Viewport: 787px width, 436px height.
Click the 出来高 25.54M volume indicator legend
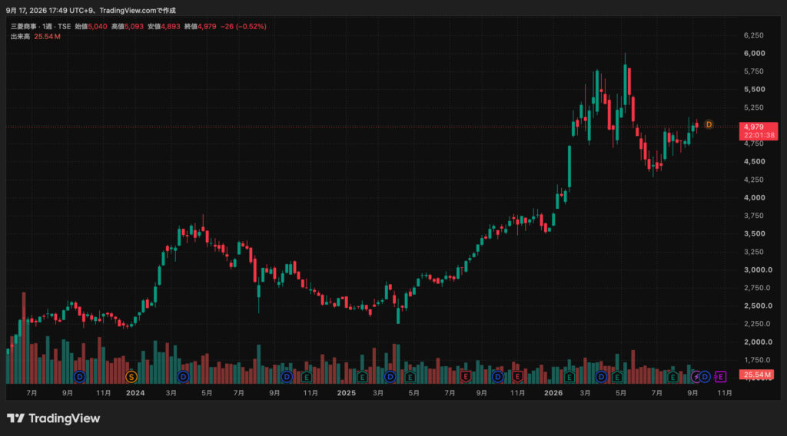click(35, 37)
